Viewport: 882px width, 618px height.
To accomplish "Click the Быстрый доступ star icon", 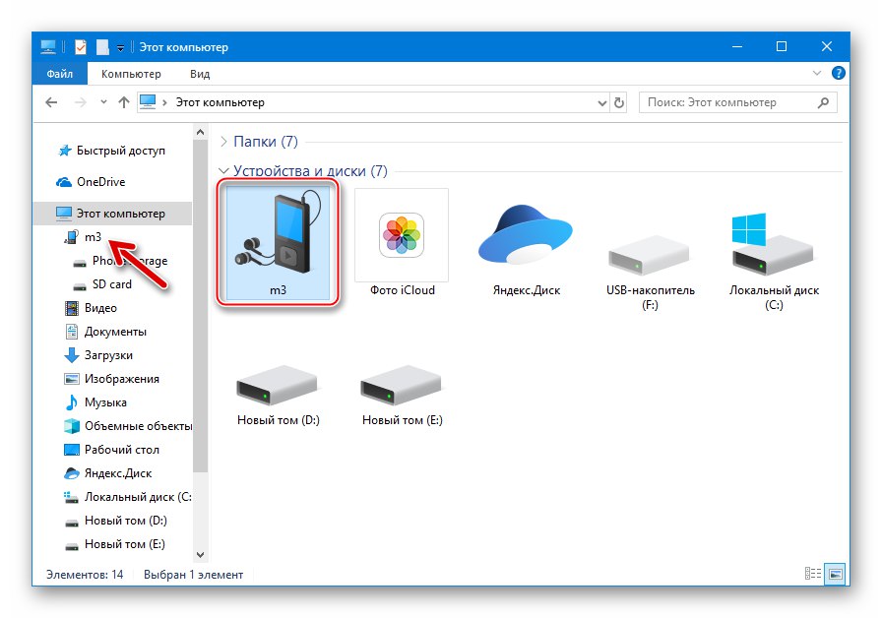I will pos(65,151).
